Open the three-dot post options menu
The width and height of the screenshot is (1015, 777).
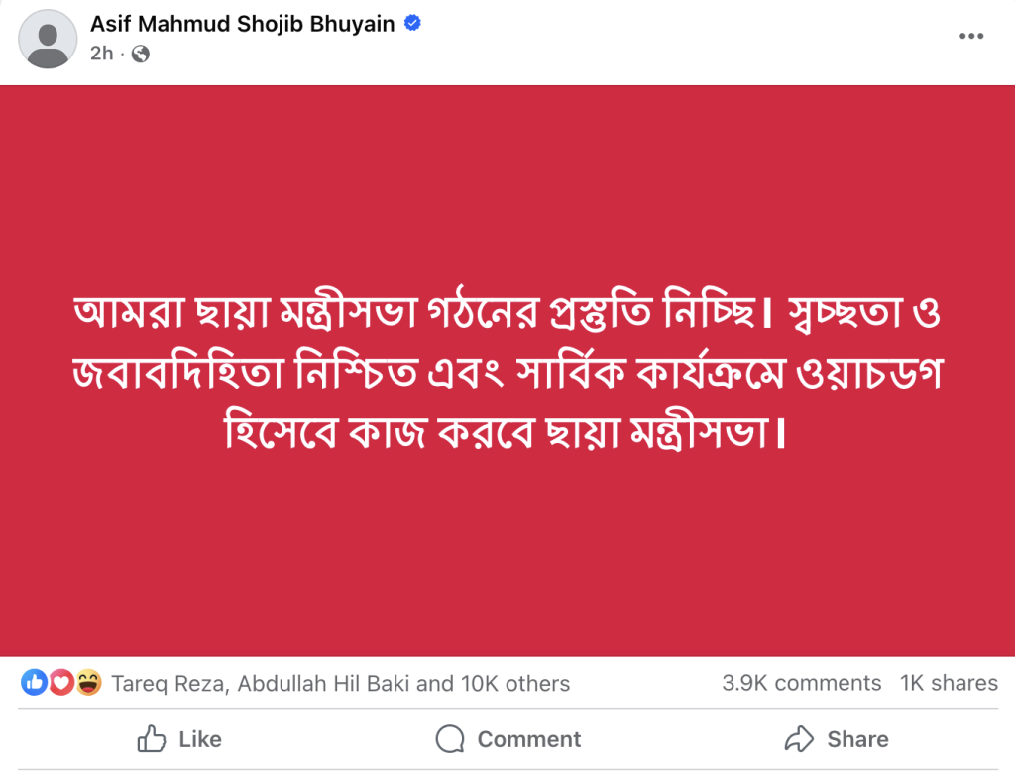click(x=971, y=36)
